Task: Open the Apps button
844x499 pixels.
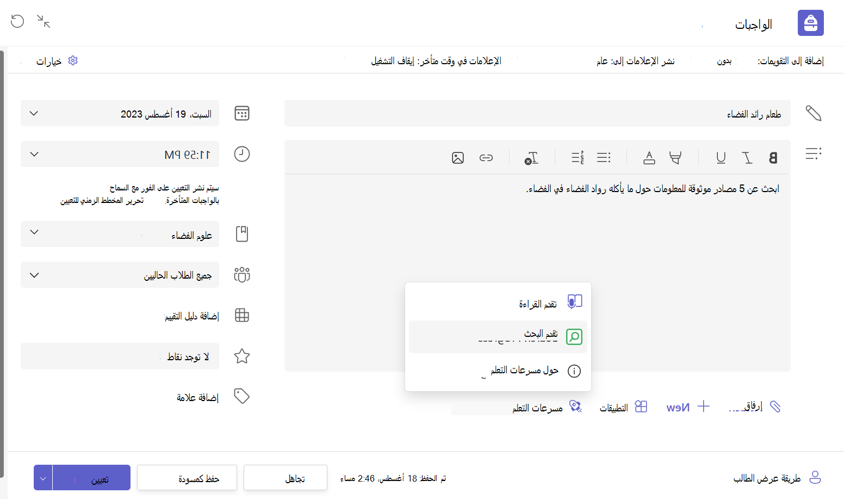Action: tap(623, 407)
